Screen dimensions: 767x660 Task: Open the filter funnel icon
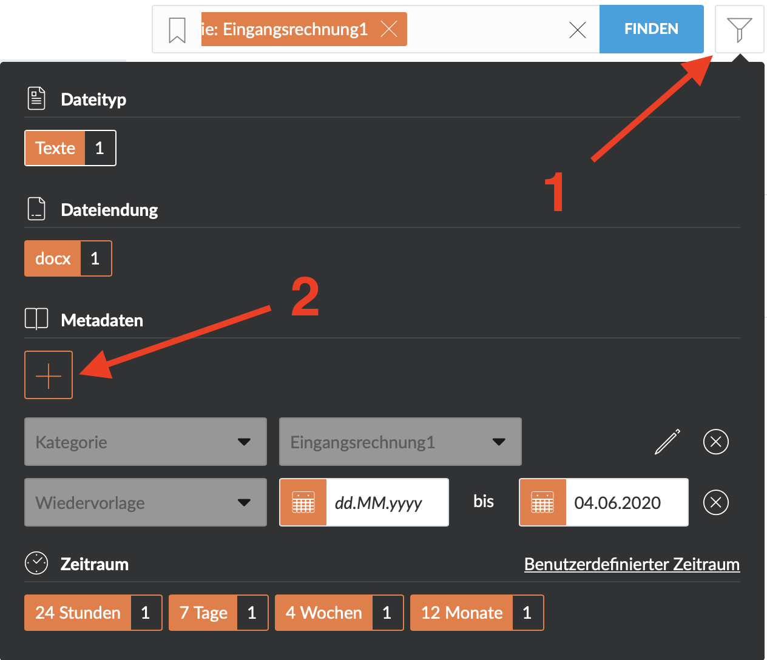pos(739,30)
